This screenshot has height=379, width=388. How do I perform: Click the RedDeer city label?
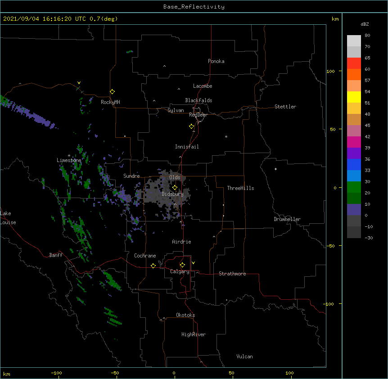(198, 115)
